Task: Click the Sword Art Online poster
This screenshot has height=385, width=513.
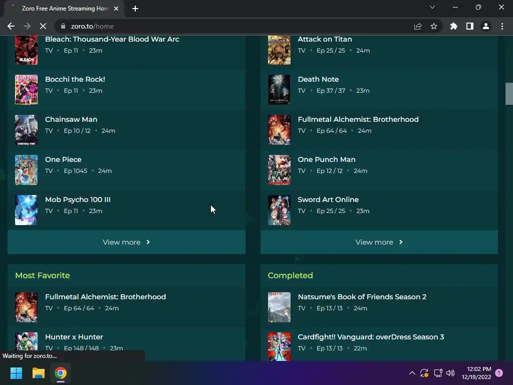Action: point(279,210)
